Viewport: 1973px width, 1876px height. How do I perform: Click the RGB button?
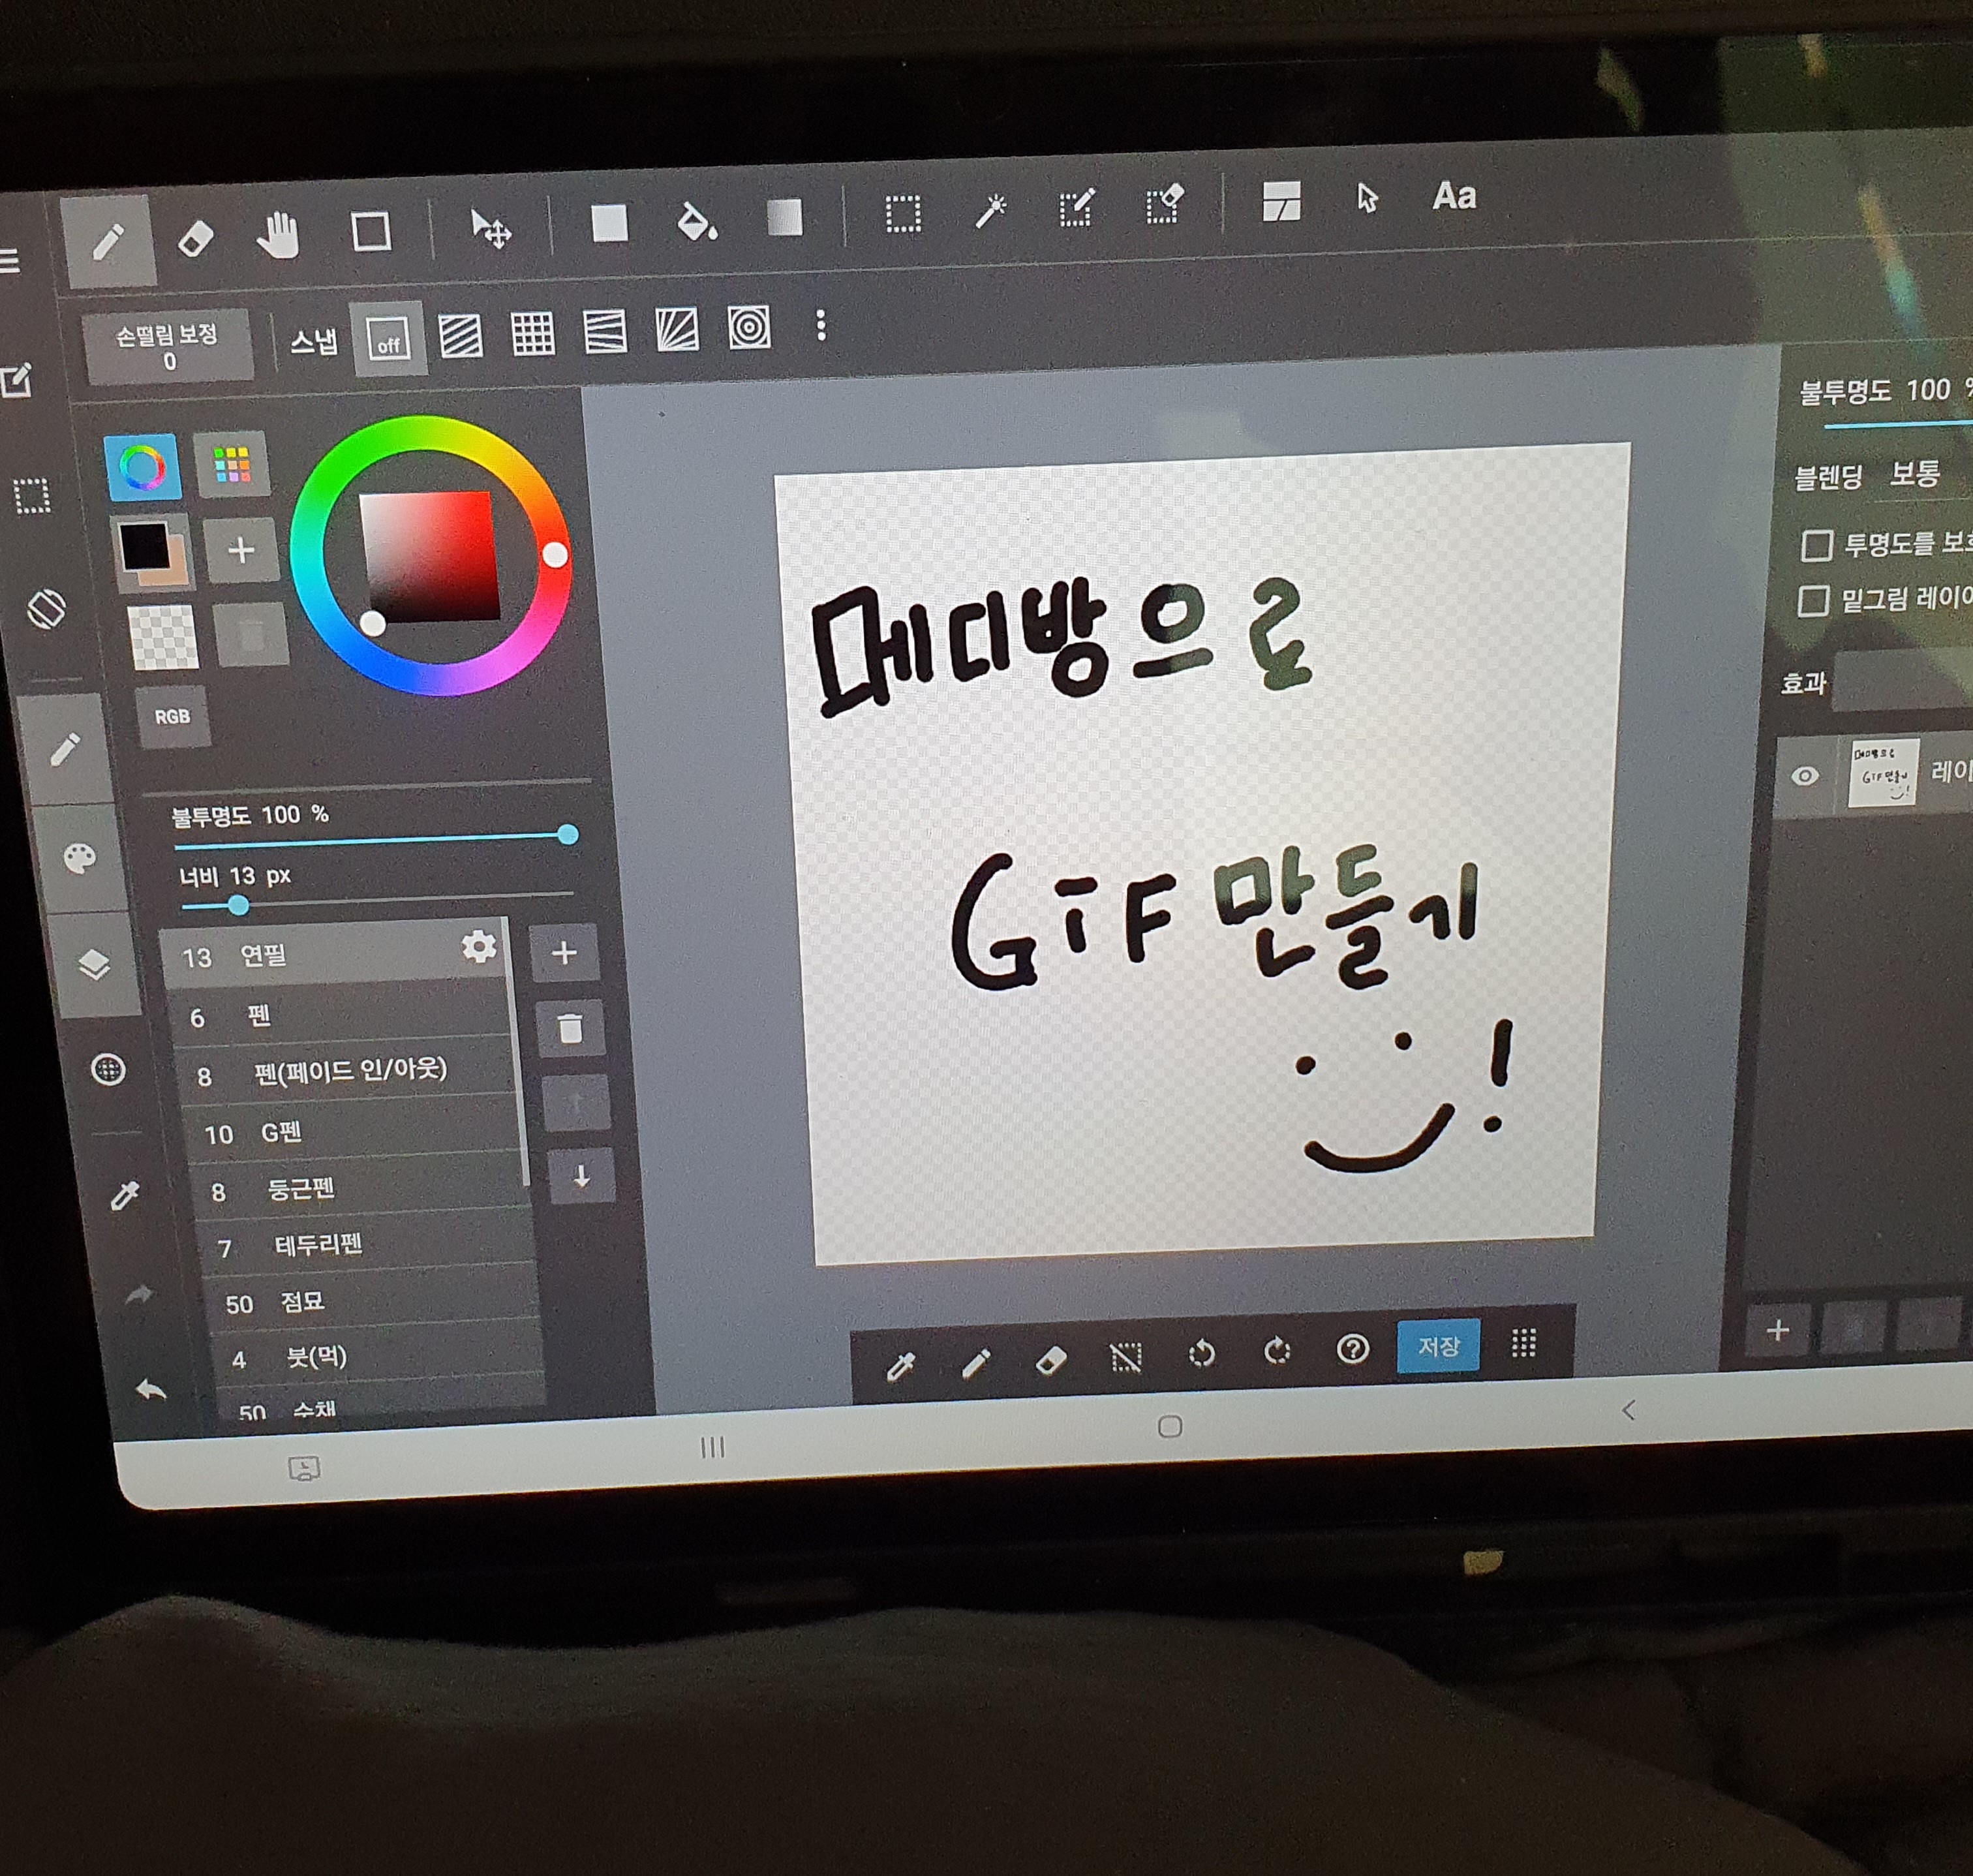(x=173, y=716)
